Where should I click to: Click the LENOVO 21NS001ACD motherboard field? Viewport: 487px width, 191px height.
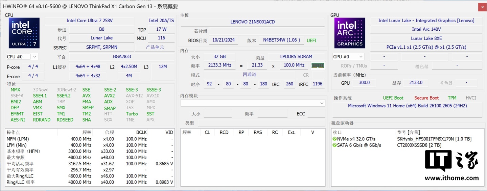tap(252, 22)
